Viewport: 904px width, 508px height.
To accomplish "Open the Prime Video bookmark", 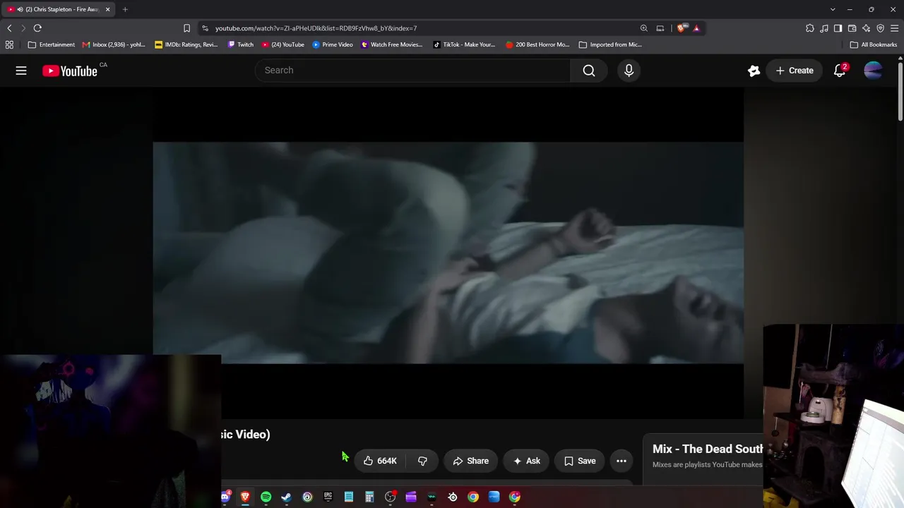I will [x=332, y=44].
